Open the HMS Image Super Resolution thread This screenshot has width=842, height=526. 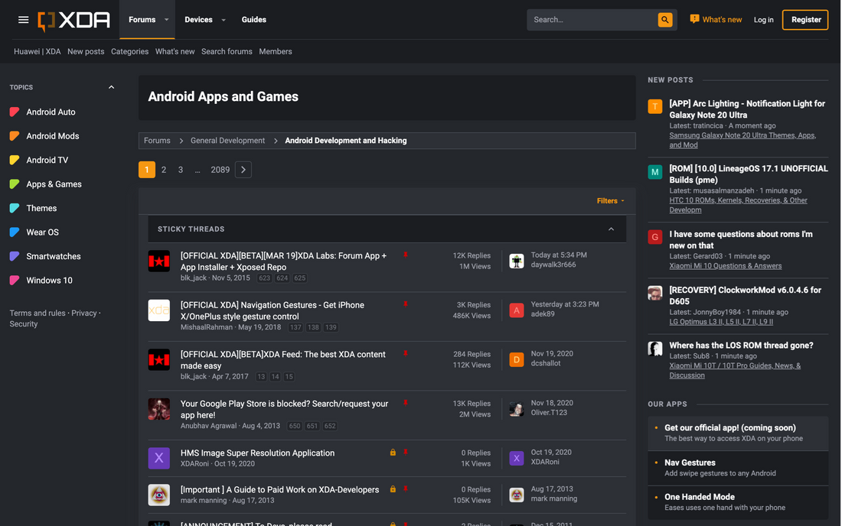point(257,453)
